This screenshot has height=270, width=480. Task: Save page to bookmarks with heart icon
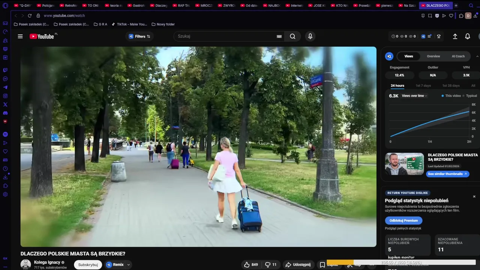451,16
